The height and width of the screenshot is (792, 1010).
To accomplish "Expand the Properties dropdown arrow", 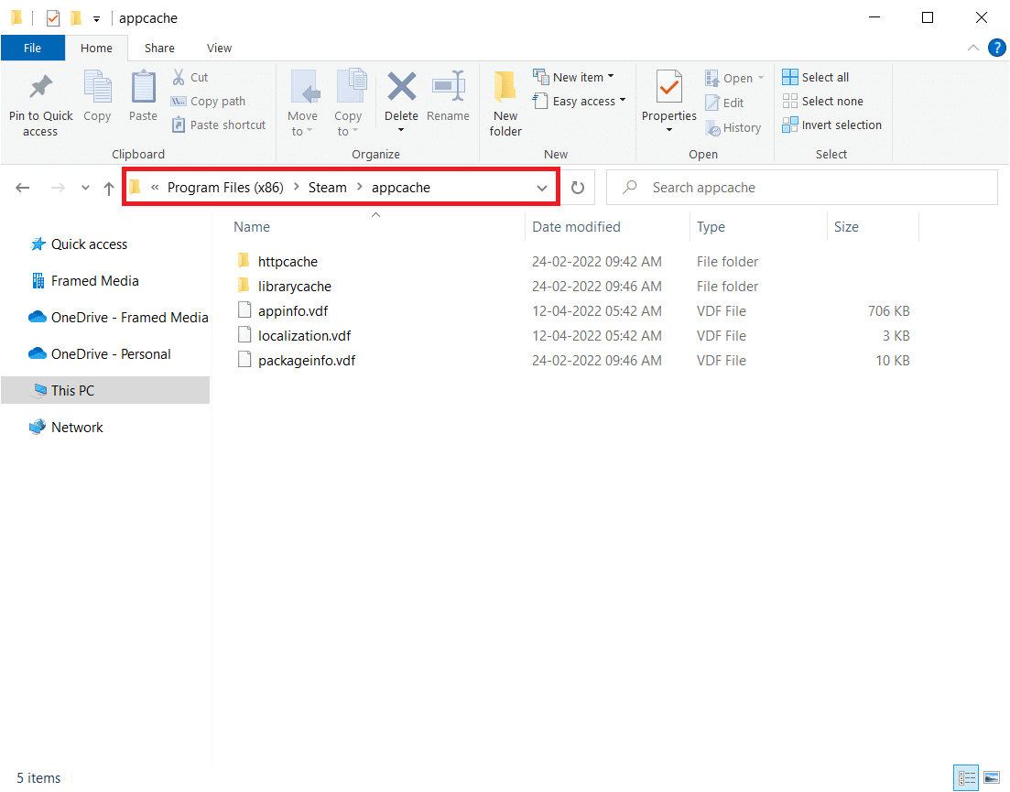I will pos(669,130).
